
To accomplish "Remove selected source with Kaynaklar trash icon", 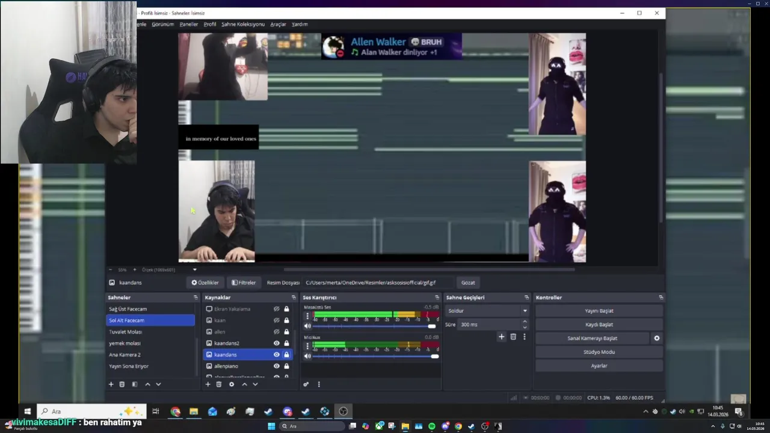I will coord(219,384).
